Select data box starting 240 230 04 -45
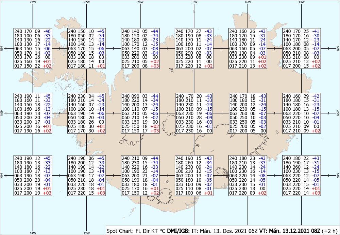The image size is (340, 235). (x=86, y=113)
